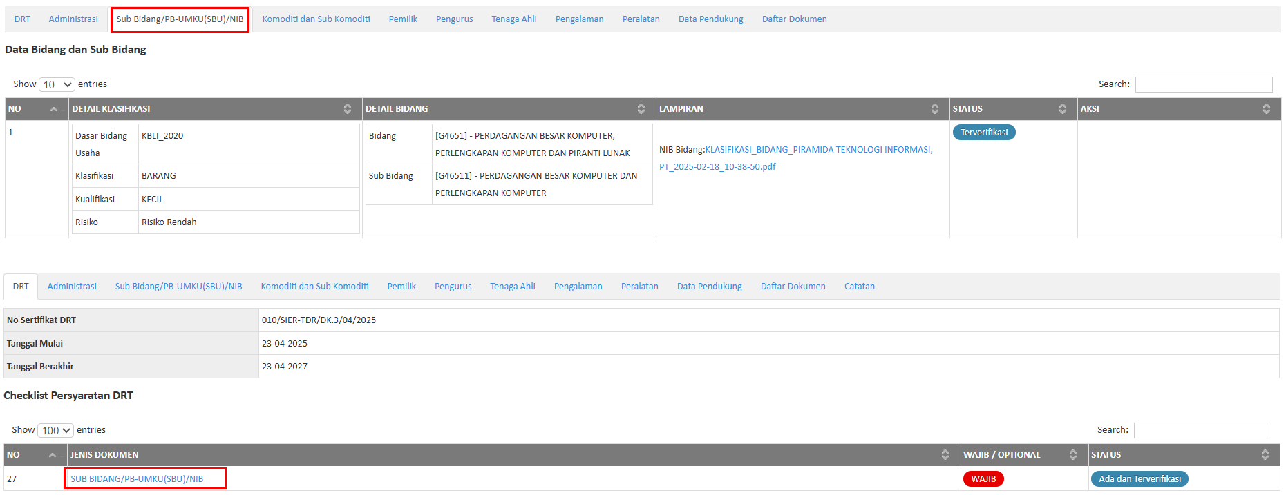Sort checklist by Jenis Dokumen column
The height and width of the screenshot is (495, 1286).
pos(513,455)
